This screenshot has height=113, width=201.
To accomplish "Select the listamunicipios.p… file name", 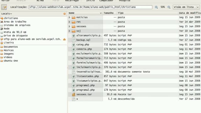I will pos(89,81).
